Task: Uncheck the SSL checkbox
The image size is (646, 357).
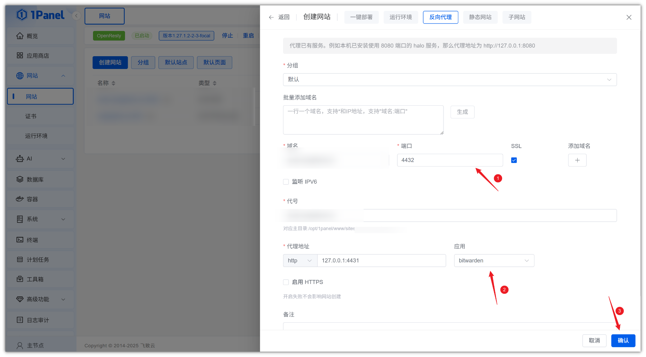Action: tap(514, 160)
